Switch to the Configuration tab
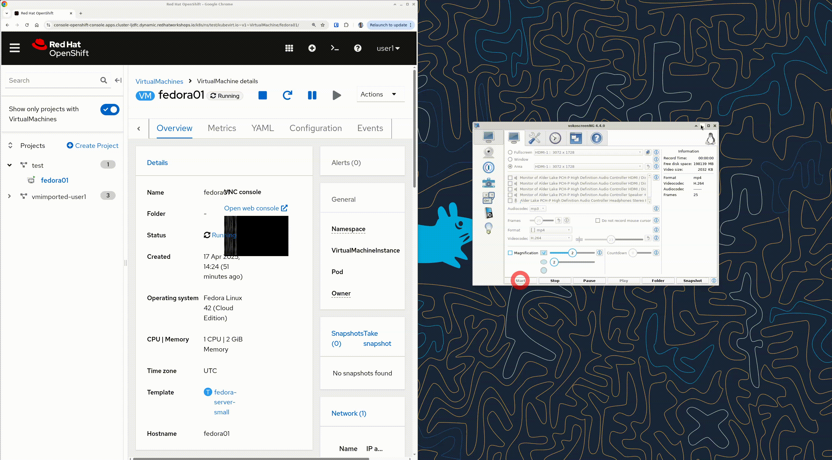The height and width of the screenshot is (460, 832). point(315,128)
